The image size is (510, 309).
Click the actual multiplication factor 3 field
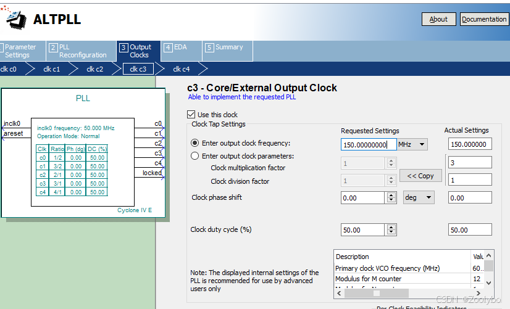tap(470, 162)
